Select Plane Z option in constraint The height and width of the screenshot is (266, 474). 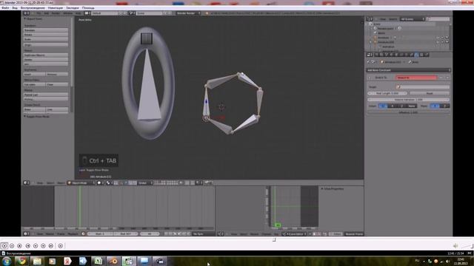[x=444, y=106]
